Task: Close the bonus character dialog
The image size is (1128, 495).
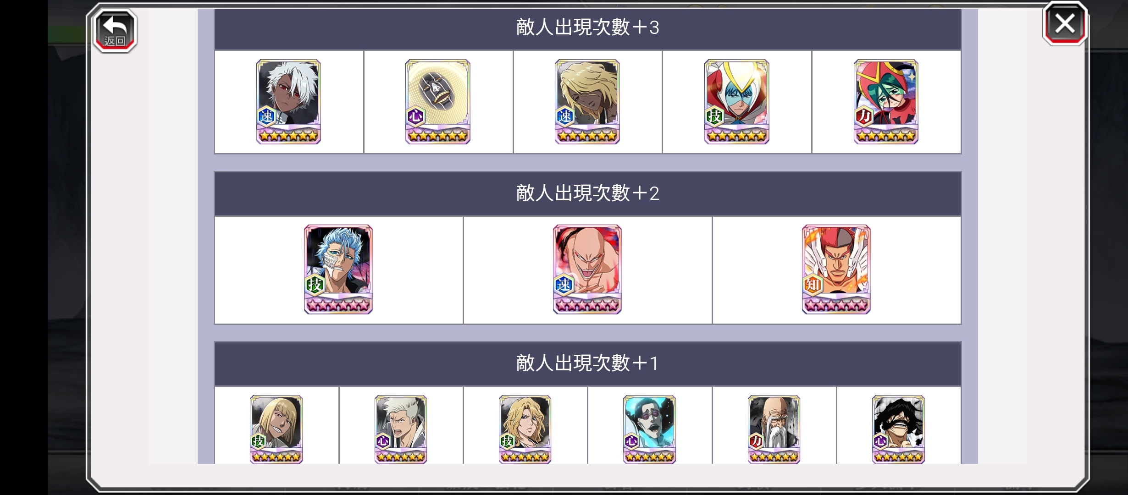Action: pyautogui.click(x=1065, y=24)
